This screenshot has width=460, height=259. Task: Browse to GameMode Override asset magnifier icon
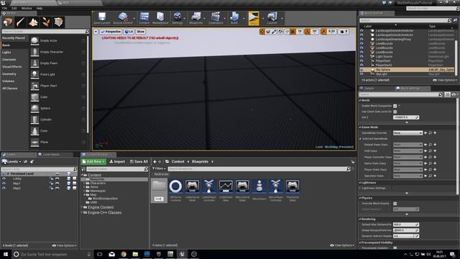[x=430, y=133]
